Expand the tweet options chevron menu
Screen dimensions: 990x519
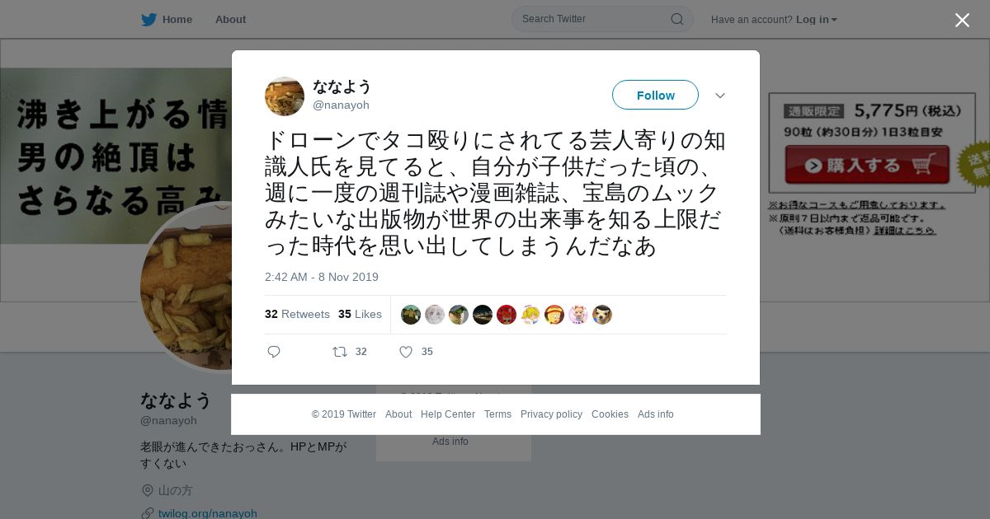point(720,96)
